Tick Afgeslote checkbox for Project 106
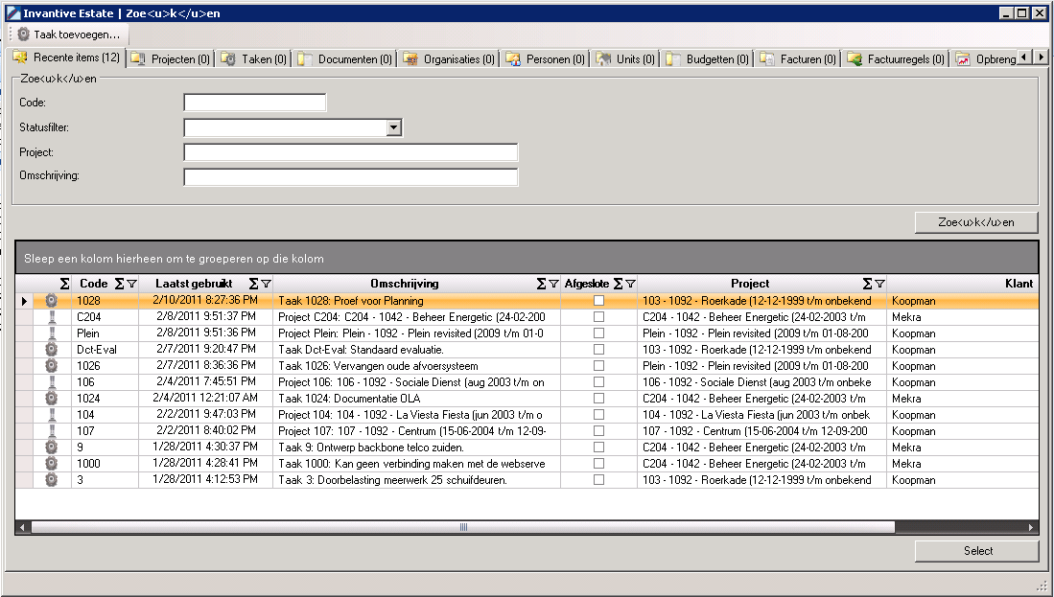Image resolution: width=1054 pixels, height=597 pixels. 598,382
